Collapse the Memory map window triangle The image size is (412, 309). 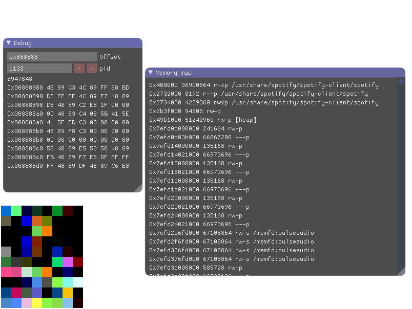tap(150, 73)
